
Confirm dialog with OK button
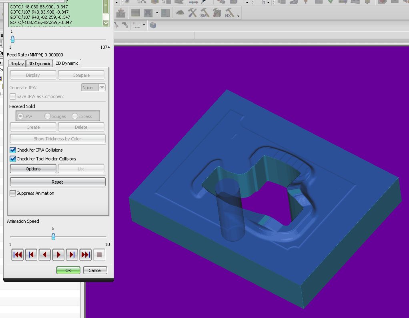[x=68, y=270]
